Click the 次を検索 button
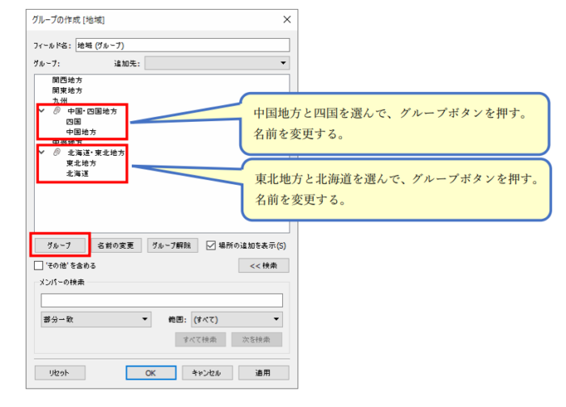The height and width of the screenshot is (407, 566). coord(256,340)
